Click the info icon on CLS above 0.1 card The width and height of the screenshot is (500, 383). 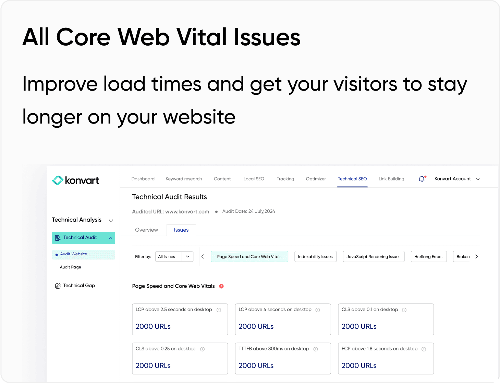(404, 310)
